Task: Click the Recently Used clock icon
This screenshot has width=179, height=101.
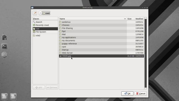Action: pyautogui.click(x=34, y=25)
